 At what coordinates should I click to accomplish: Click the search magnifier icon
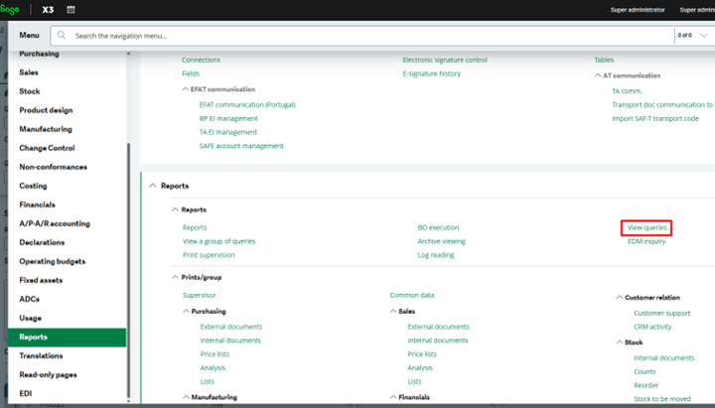[61, 35]
